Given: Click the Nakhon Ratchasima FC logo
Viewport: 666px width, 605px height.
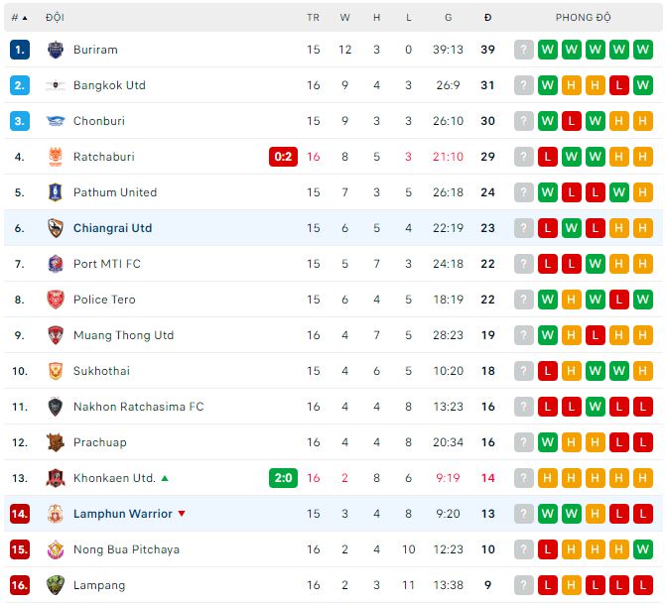Looking at the screenshot, I should 56,407.
